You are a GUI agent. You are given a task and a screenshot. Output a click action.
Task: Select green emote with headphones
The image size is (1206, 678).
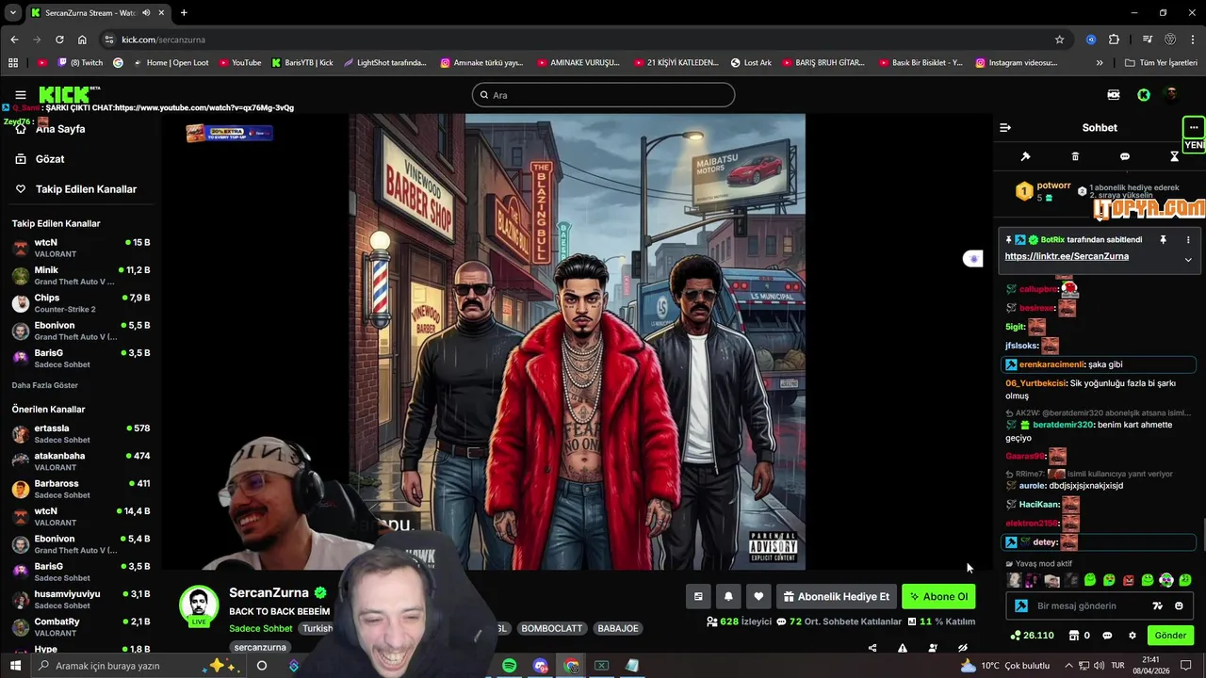point(1166,580)
